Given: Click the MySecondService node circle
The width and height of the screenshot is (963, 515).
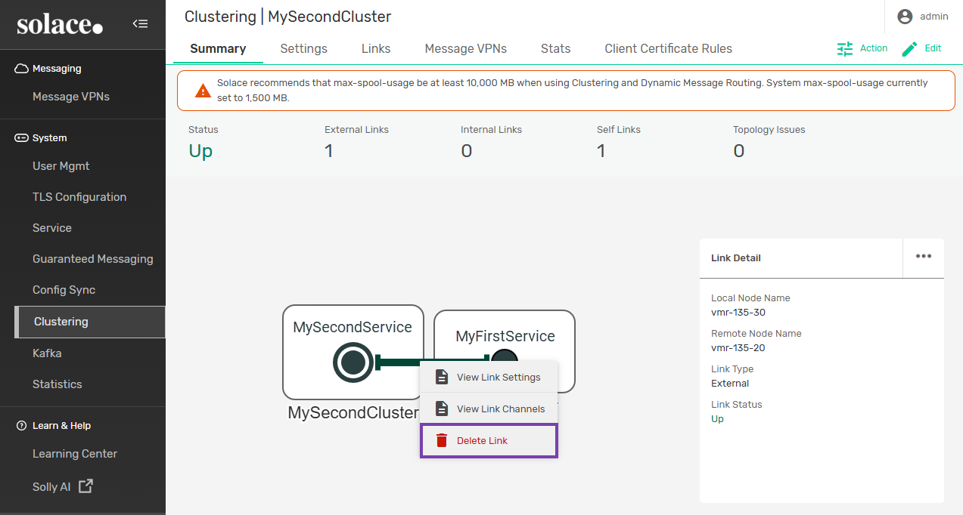Looking at the screenshot, I should point(353,362).
